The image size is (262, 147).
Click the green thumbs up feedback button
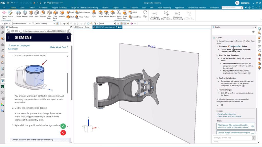(63, 126)
